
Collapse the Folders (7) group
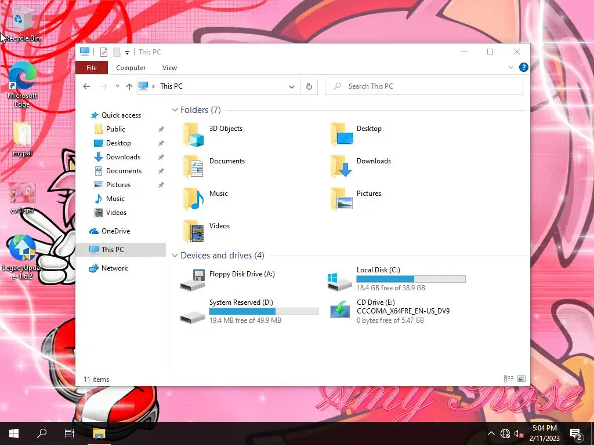click(175, 110)
